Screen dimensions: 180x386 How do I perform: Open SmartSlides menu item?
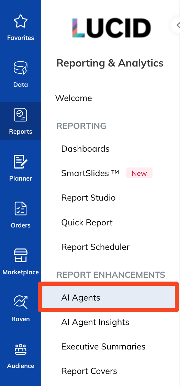click(x=90, y=173)
